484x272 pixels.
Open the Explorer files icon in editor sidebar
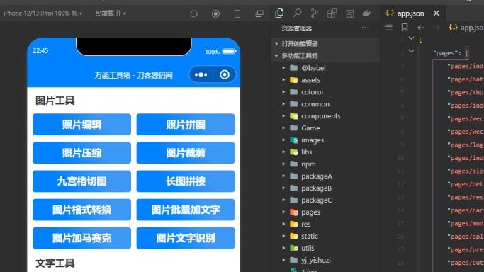[x=279, y=13]
